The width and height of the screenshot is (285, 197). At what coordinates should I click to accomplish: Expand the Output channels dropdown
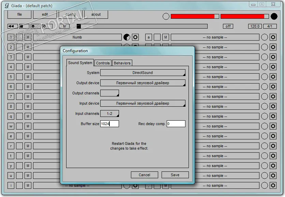tap(109, 93)
